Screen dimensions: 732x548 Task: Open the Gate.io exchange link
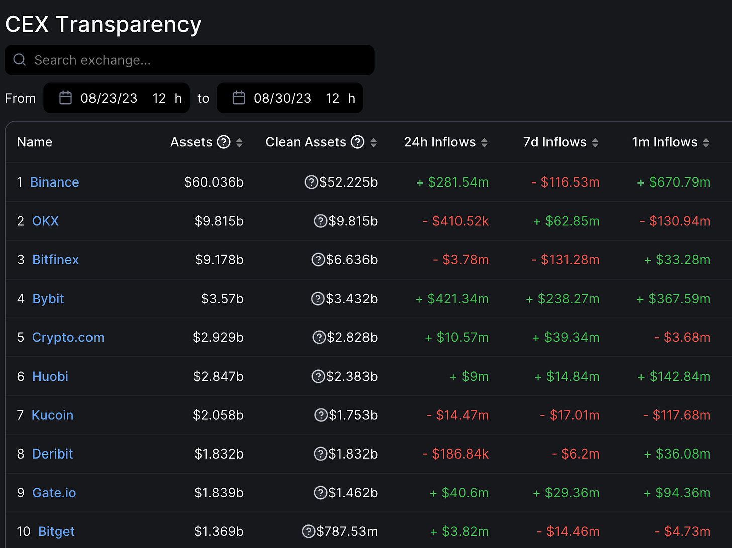54,493
